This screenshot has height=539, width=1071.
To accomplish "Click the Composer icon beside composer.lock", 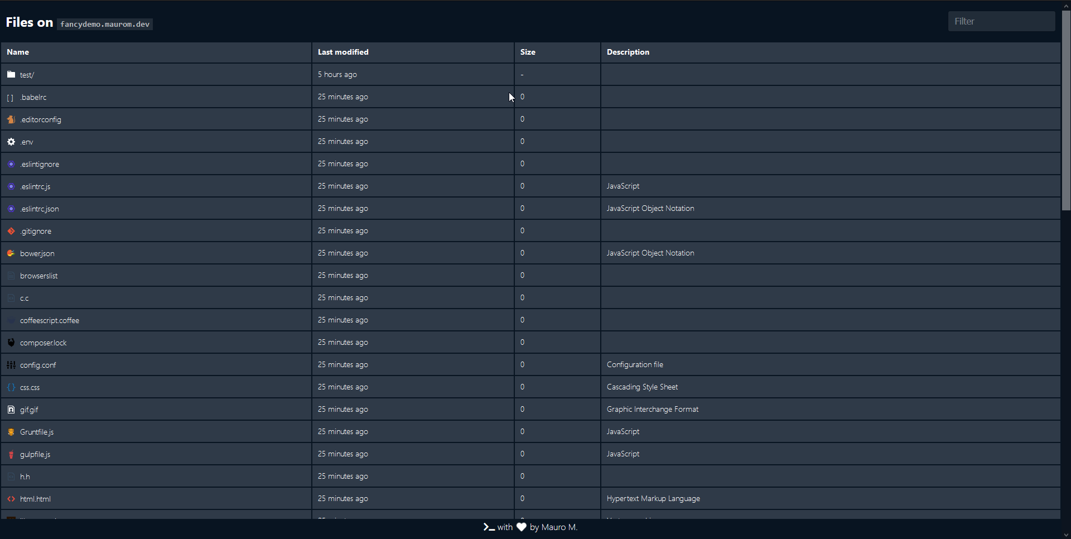I will [x=11, y=343].
